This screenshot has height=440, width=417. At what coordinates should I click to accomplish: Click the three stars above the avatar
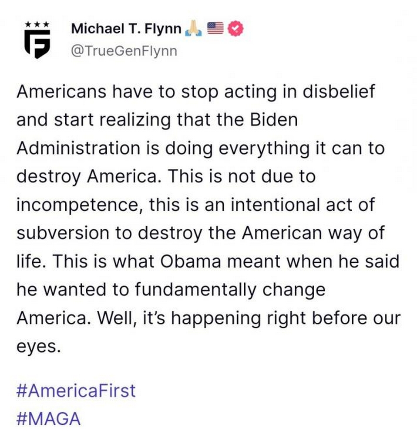click(x=37, y=24)
